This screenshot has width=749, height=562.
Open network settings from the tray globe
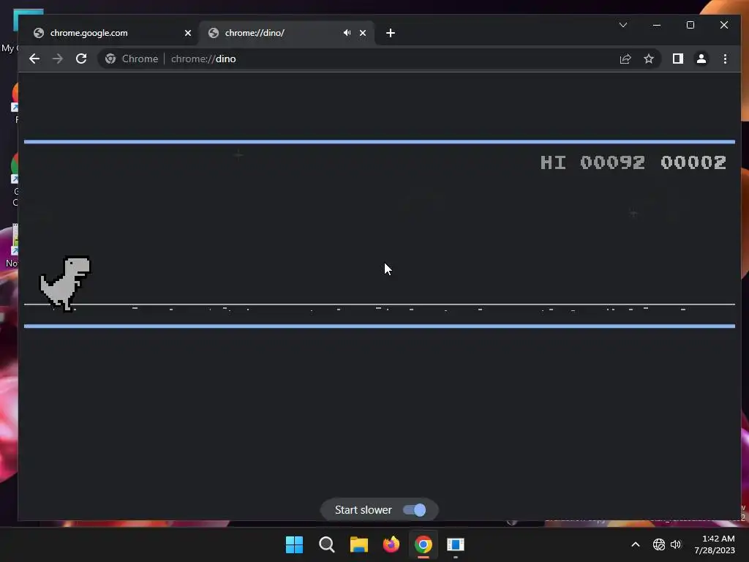pyautogui.click(x=659, y=544)
